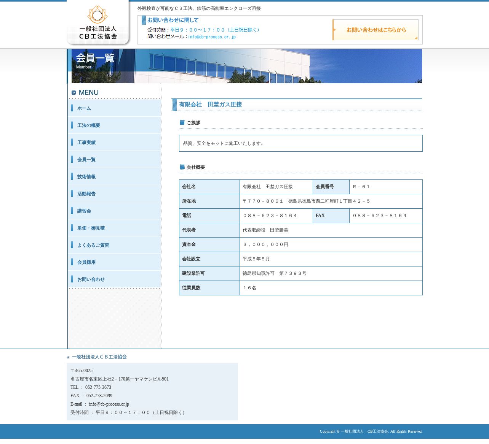Click the MENU heading arrow icon

(74, 92)
